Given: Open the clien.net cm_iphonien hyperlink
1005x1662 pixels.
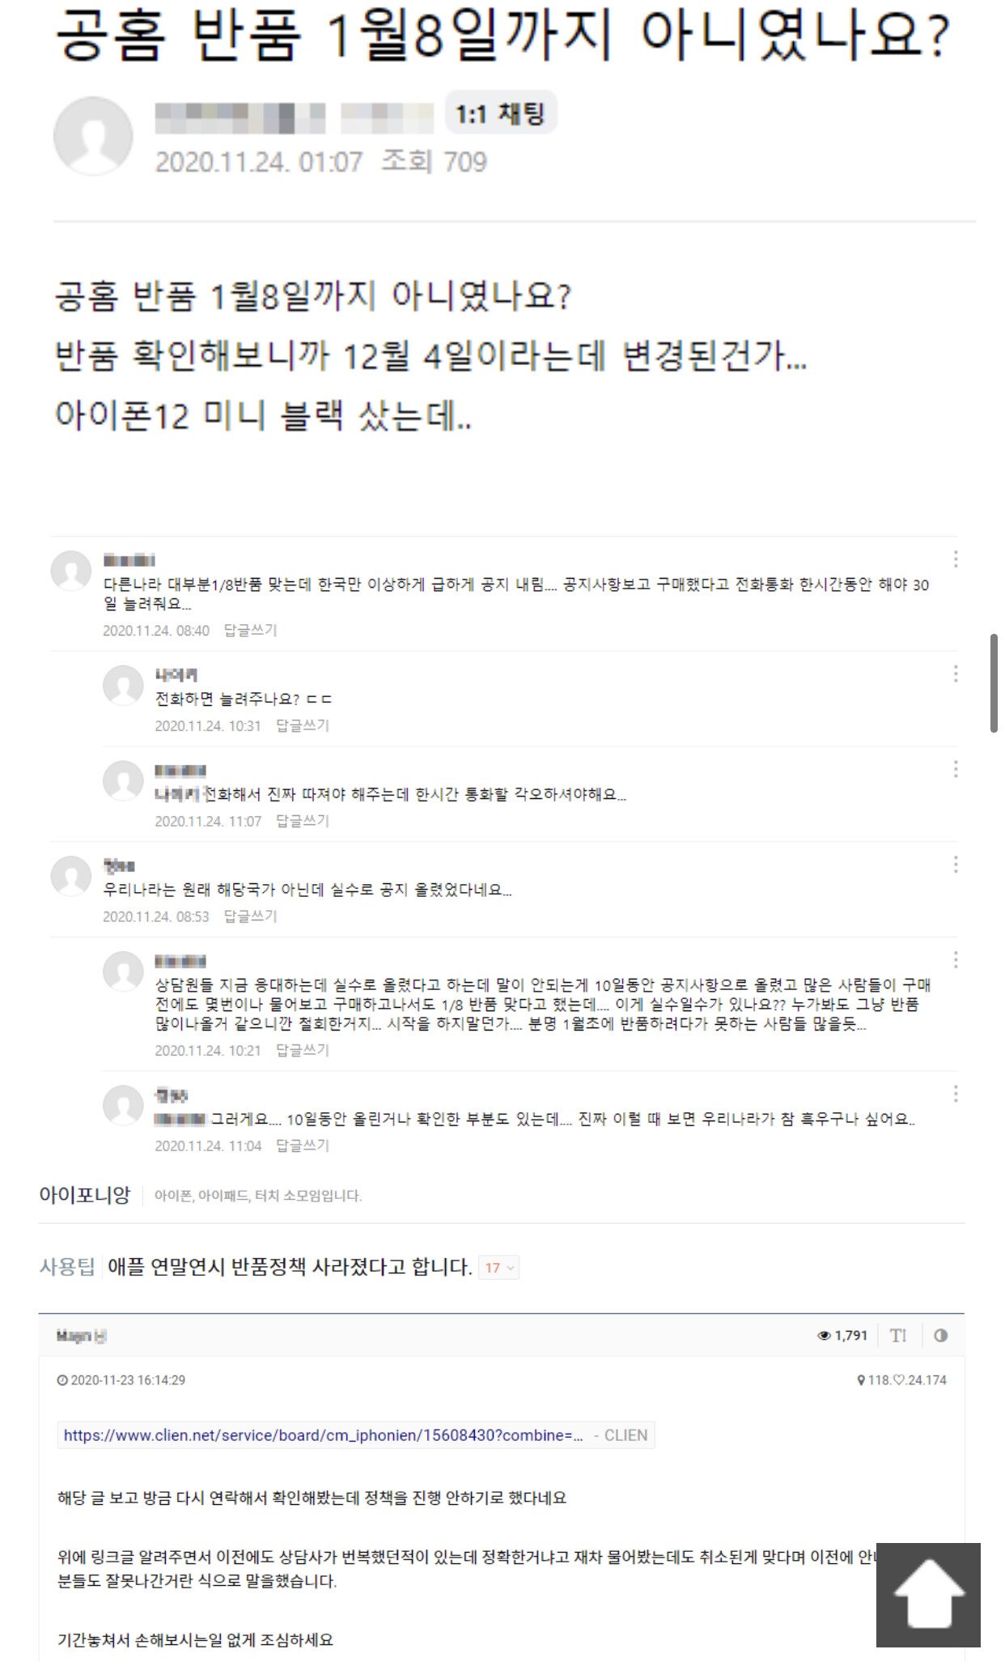Looking at the screenshot, I should pos(324,1435).
